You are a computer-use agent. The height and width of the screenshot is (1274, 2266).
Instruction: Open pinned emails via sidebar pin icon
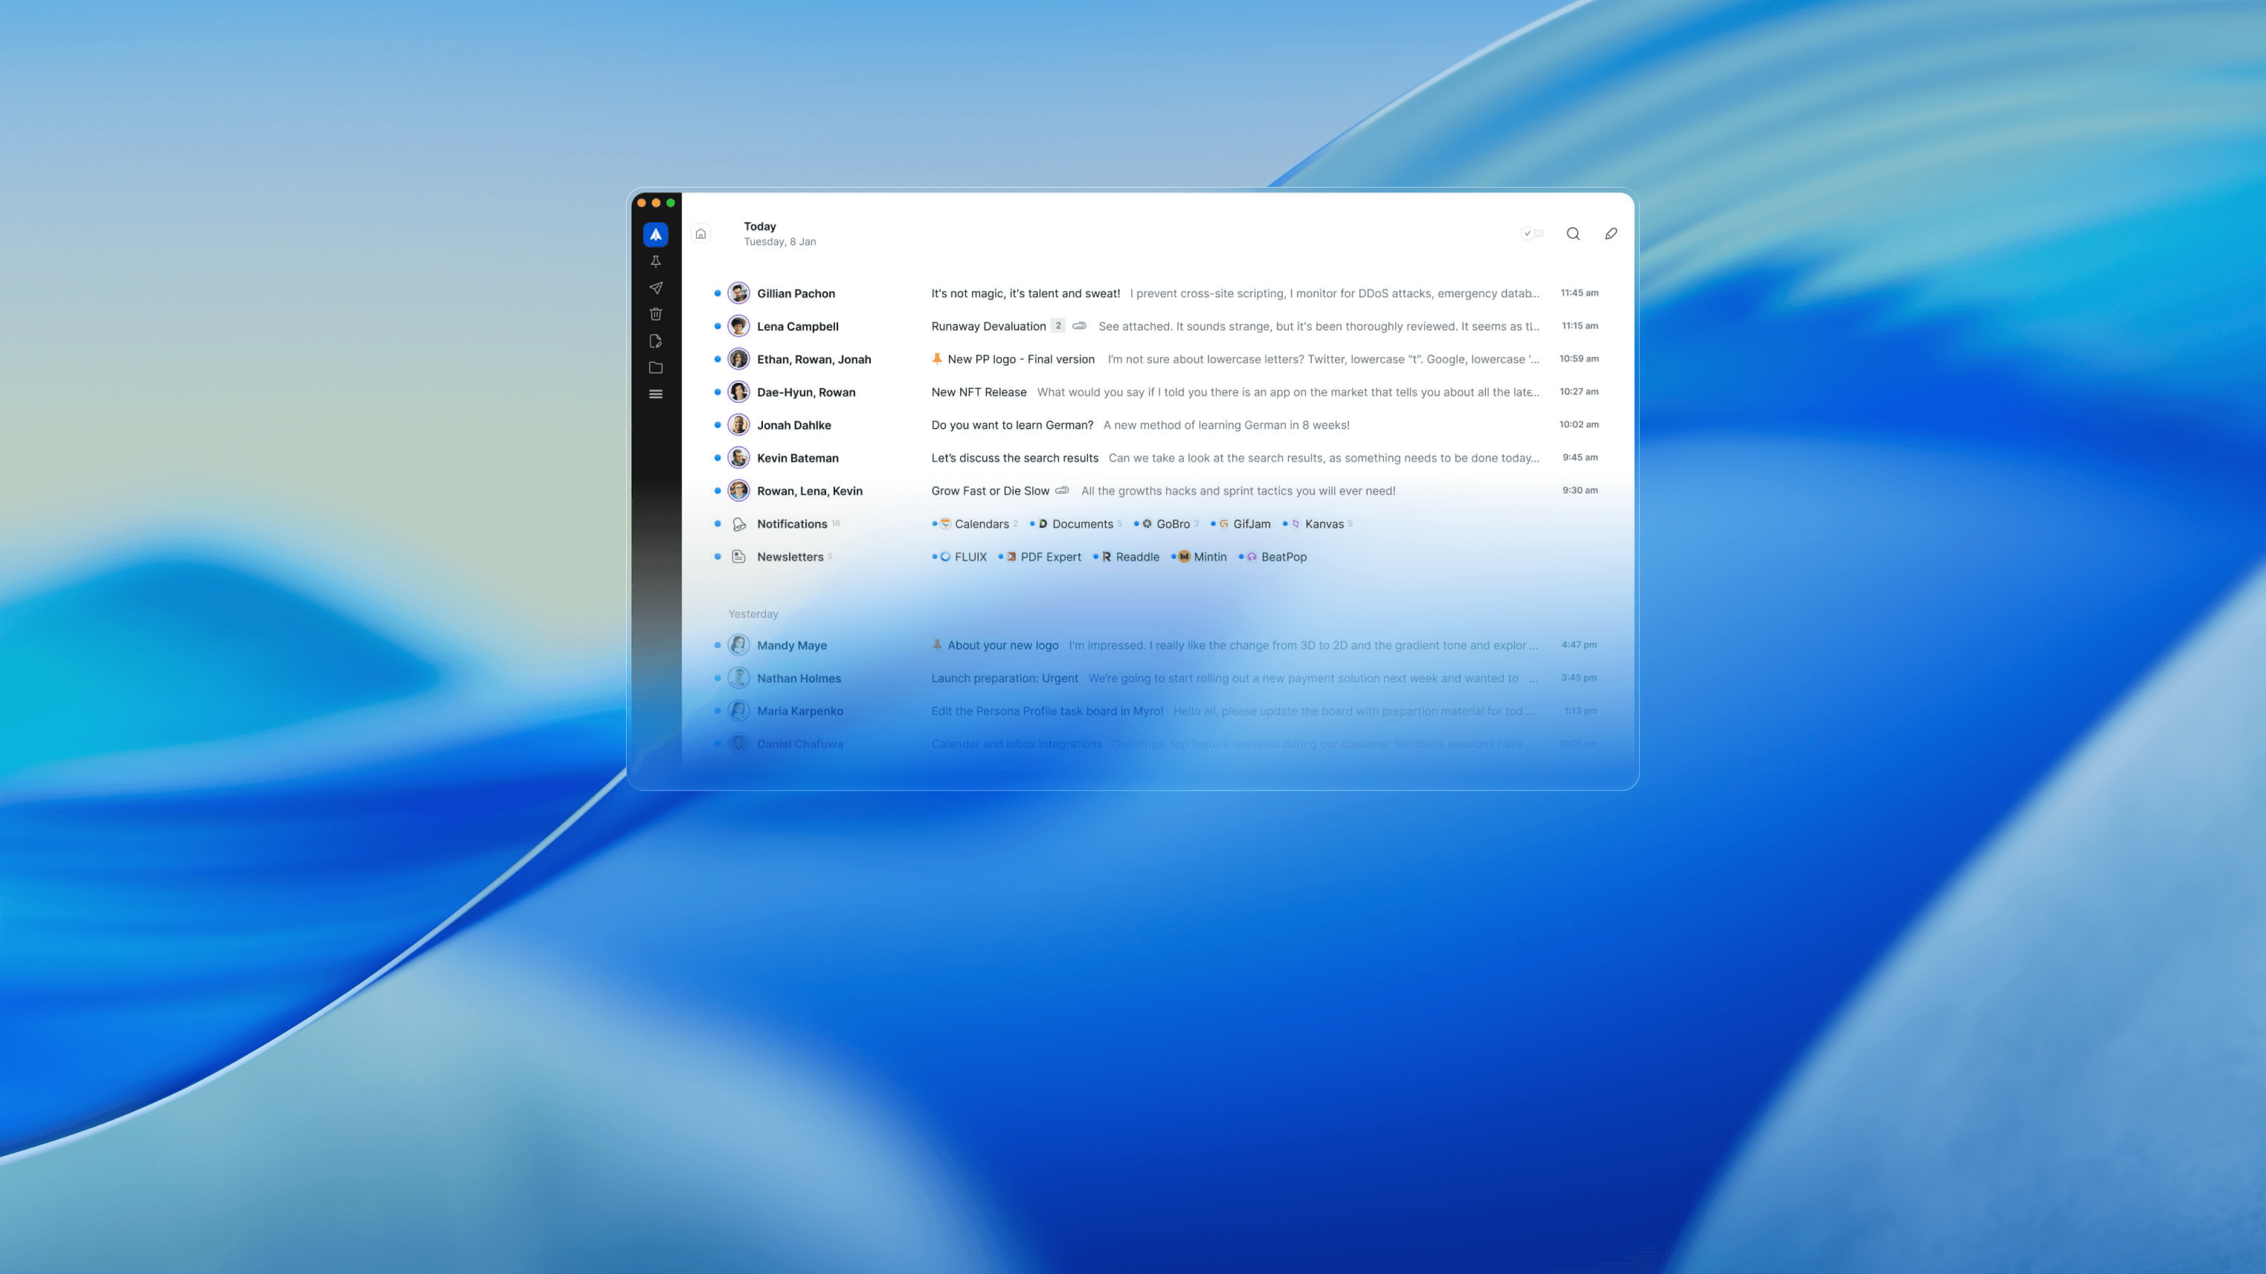pos(656,262)
